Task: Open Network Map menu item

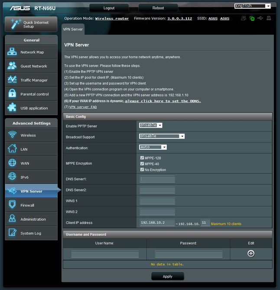Action: point(31,52)
